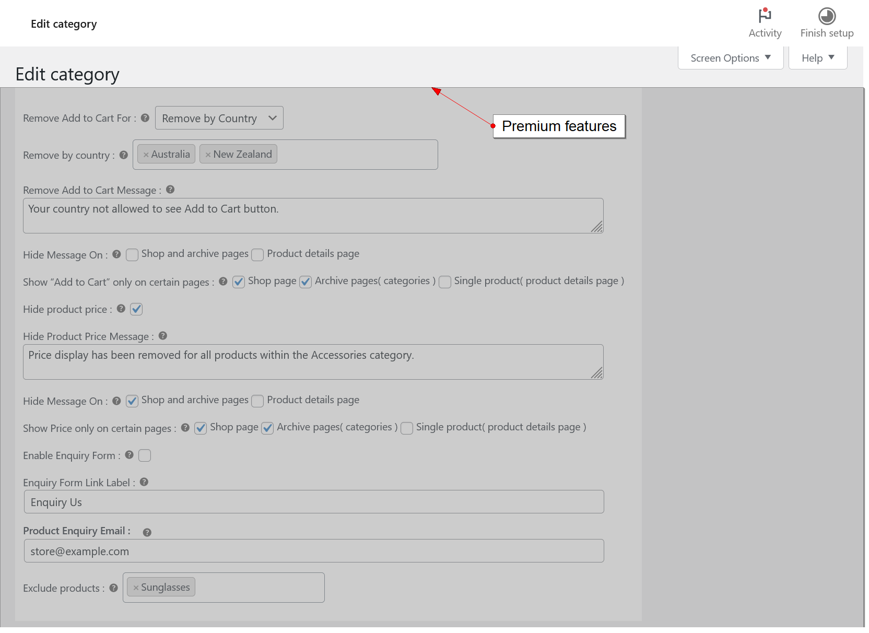Remove the Australia country tag
869x633 pixels.
pos(146,155)
